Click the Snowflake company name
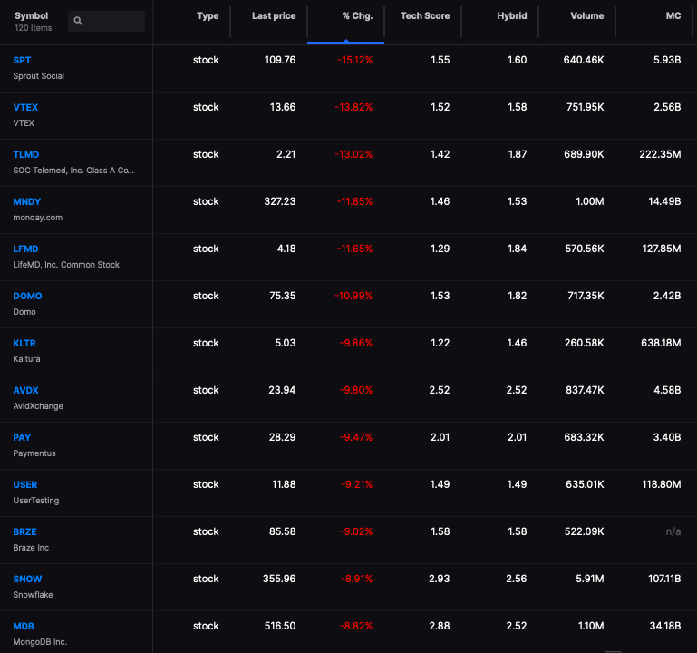This screenshot has height=653, width=697. pyautogui.click(x=33, y=595)
